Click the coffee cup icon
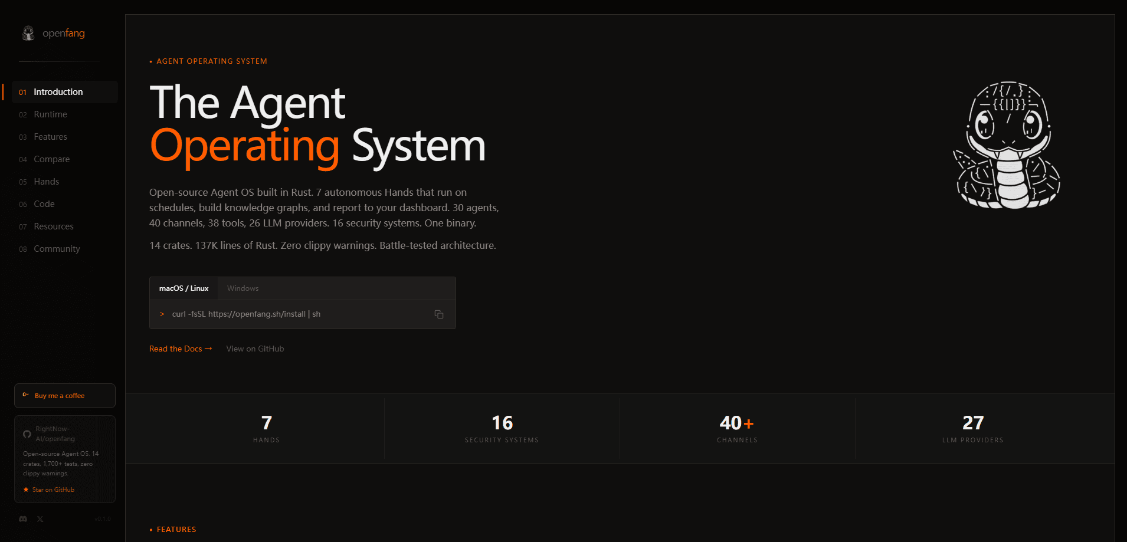This screenshot has width=1127, height=542. 25,395
